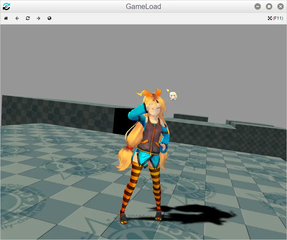
Task: Open in browser via the globe icon
Action: tap(49, 18)
